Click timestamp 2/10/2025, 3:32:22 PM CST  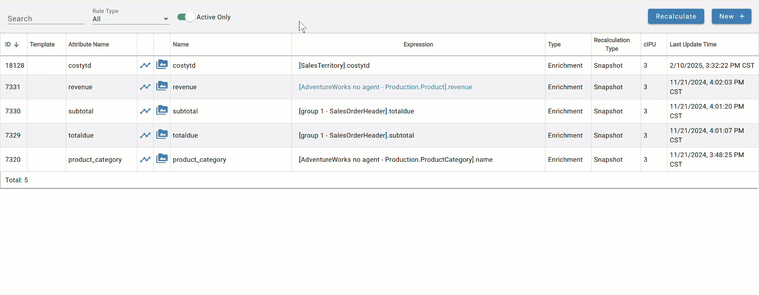click(x=712, y=65)
